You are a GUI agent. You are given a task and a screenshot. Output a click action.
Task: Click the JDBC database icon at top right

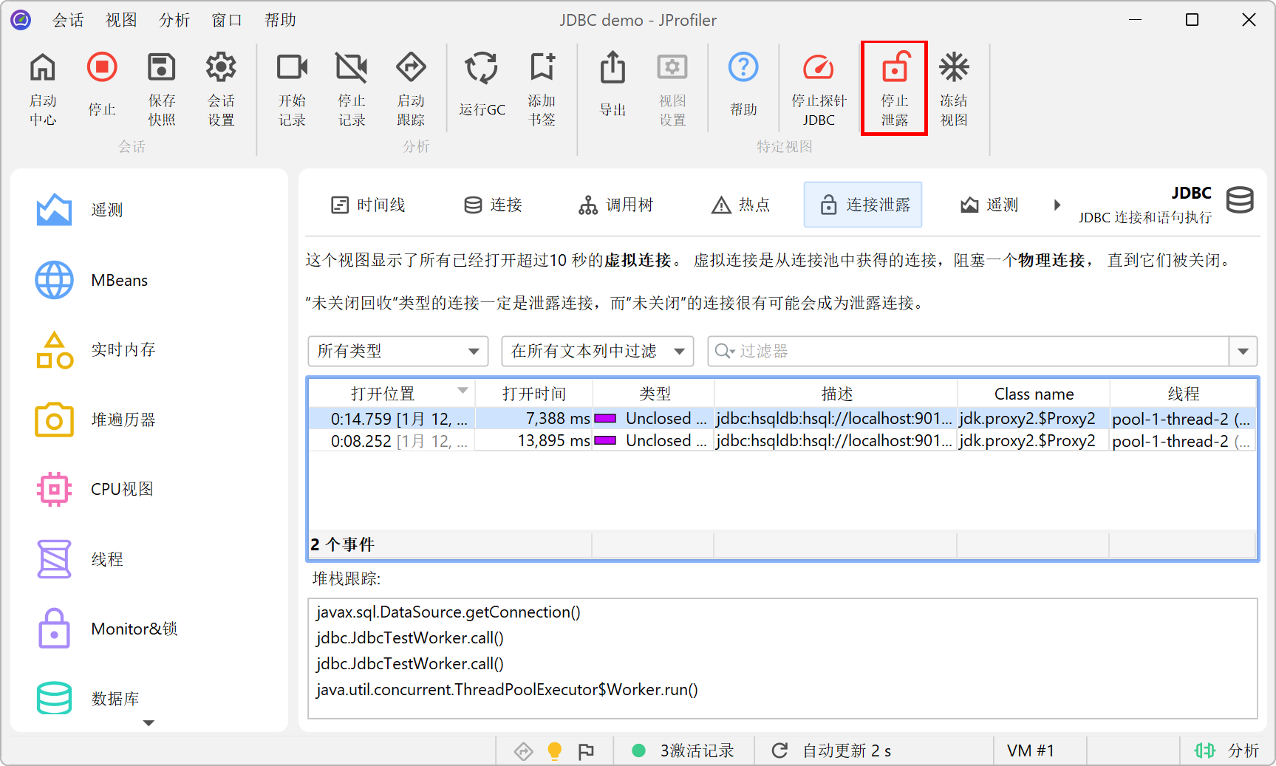point(1240,200)
